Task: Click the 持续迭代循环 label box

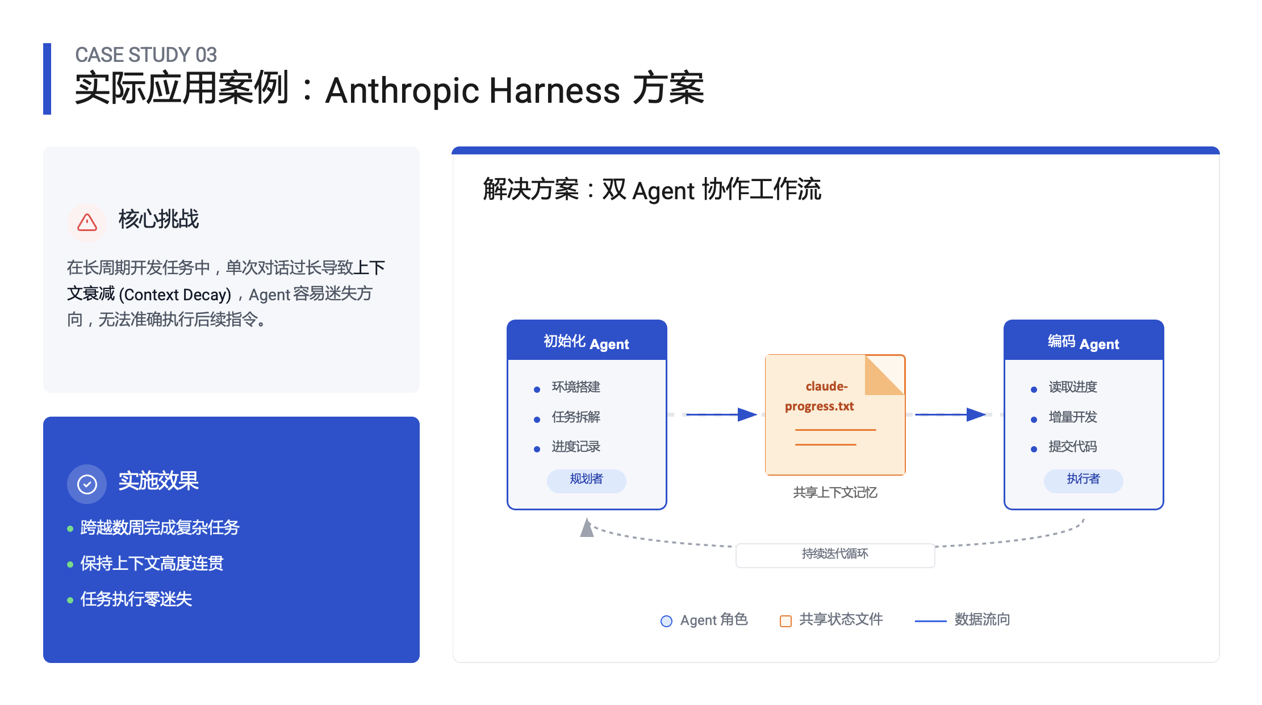Action: click(834, 554)
